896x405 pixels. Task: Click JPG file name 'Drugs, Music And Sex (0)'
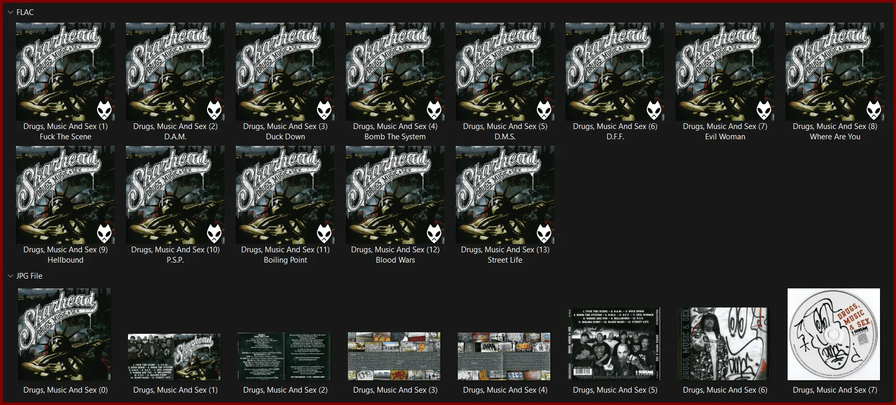click(x=66, y=390)
